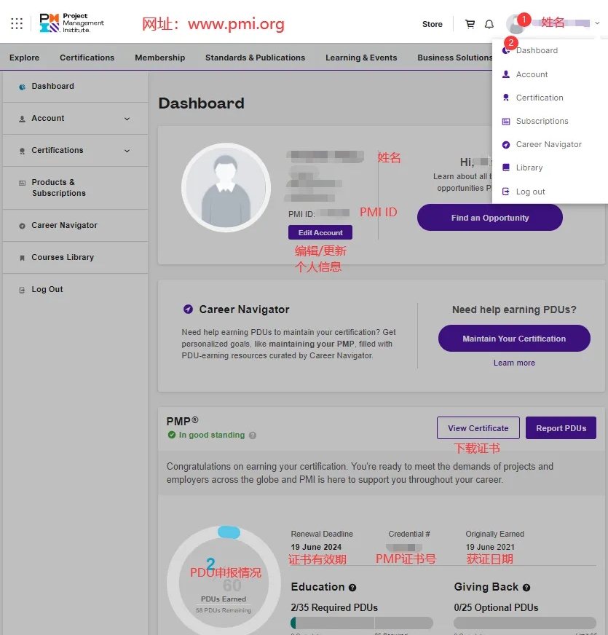
Task: Open the shopping cart icon
Action: click(x=470, y=24)
